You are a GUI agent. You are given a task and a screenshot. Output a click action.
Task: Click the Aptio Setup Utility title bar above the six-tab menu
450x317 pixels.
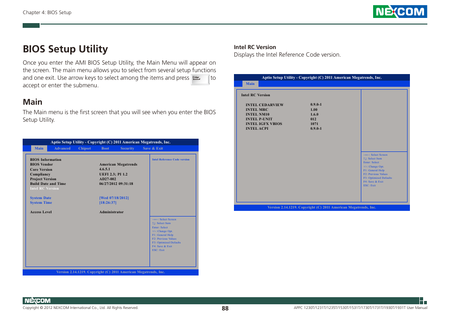(x=110, y=142)
